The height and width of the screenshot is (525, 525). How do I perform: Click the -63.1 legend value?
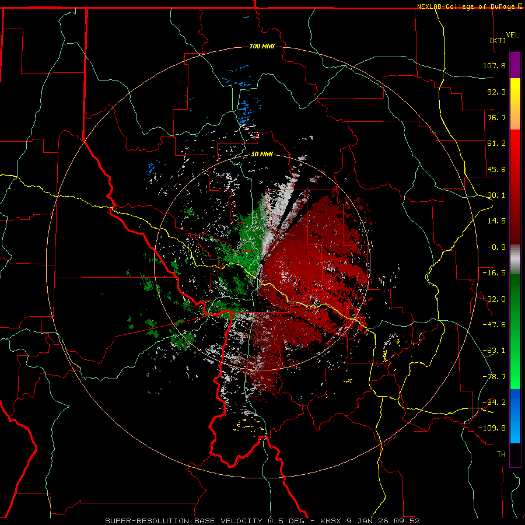(x=494, y=351)
